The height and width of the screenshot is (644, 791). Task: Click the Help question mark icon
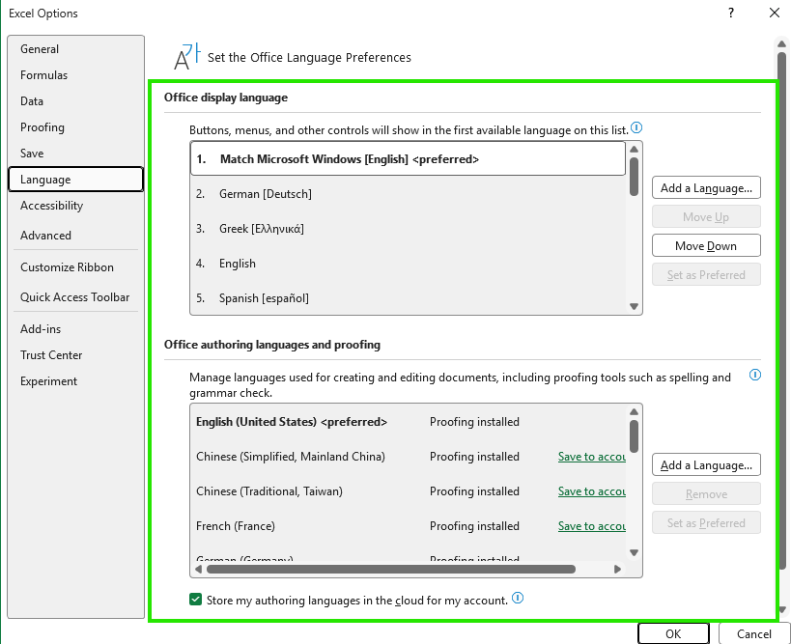tap(731, 14)
